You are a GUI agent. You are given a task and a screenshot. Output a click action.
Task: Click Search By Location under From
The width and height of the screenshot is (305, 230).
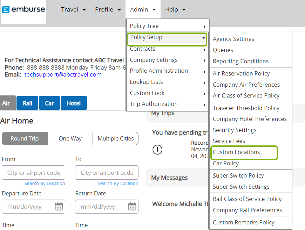pos(45,183)
